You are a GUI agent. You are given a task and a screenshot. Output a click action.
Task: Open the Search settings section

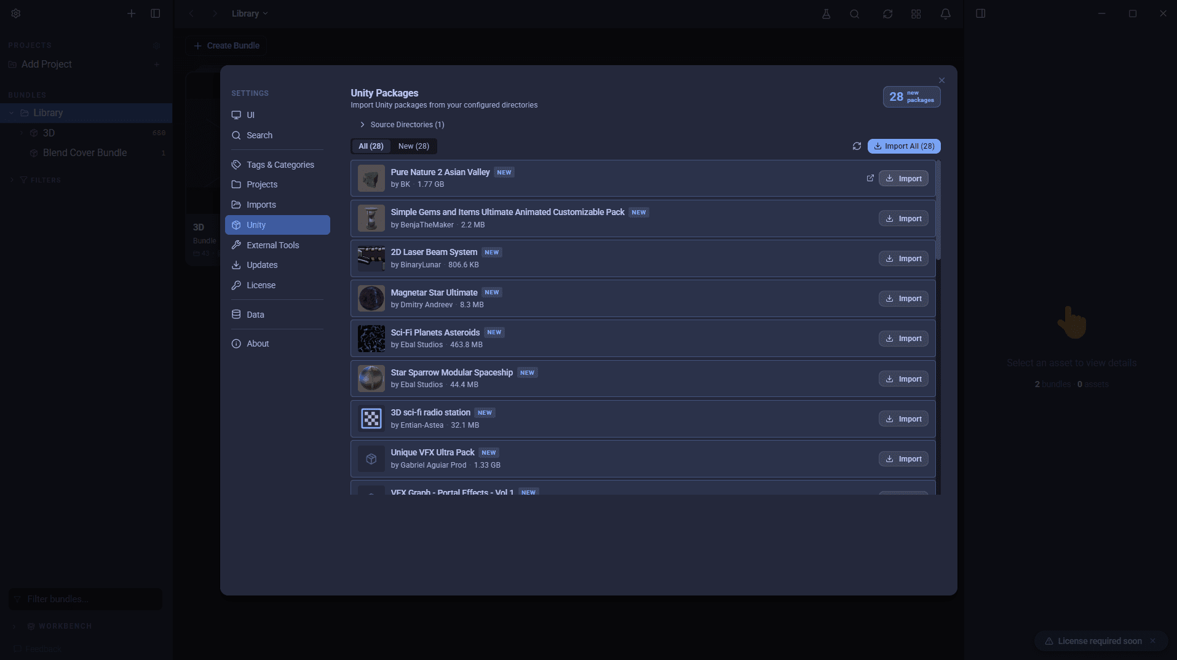point(277,135)
